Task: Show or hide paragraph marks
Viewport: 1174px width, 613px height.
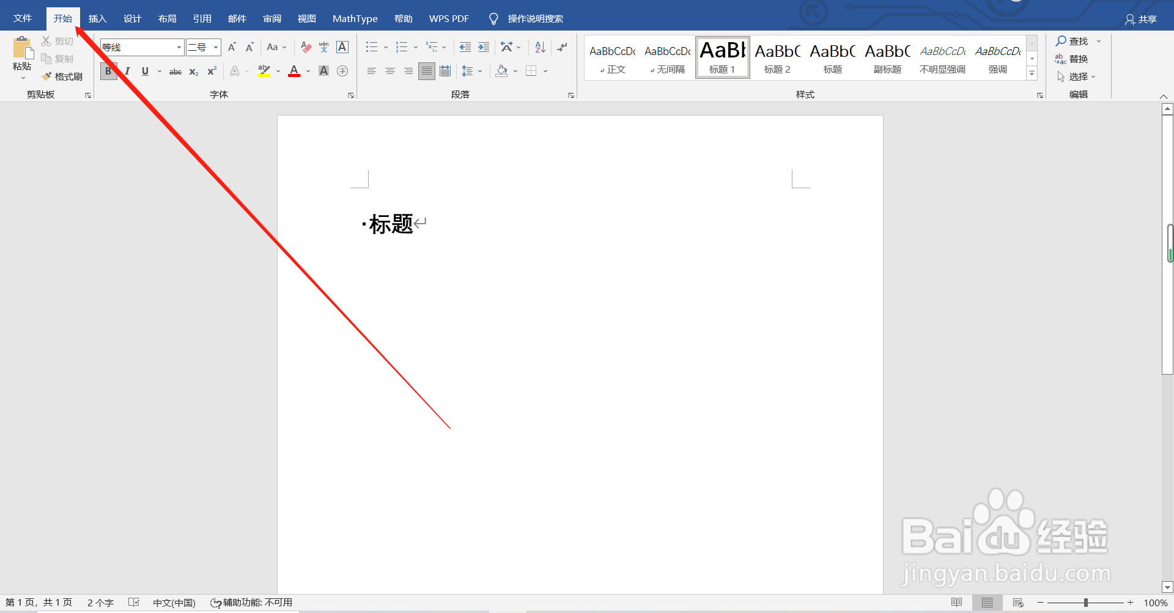Action: click(x=563, y=47)
